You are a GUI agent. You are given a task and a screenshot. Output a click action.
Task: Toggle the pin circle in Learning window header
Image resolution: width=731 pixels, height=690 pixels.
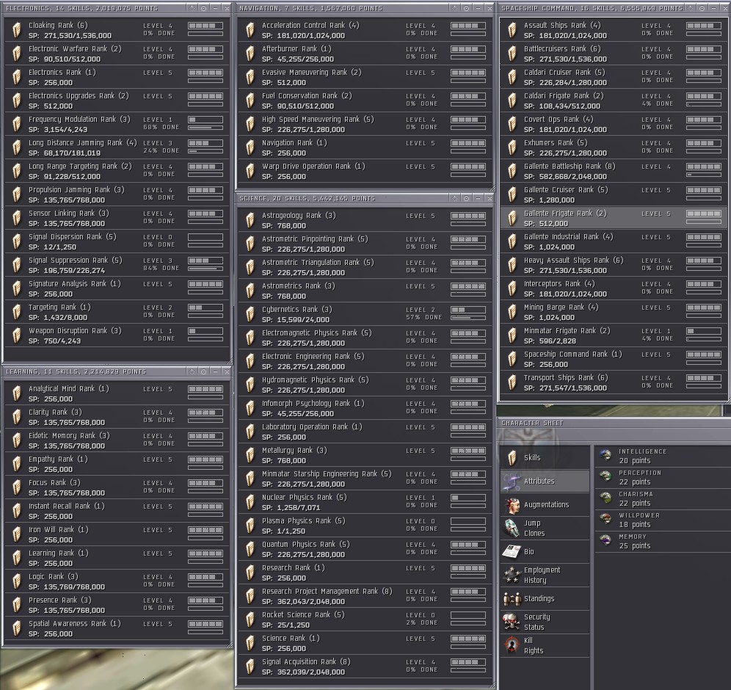(x=204, y=371)
